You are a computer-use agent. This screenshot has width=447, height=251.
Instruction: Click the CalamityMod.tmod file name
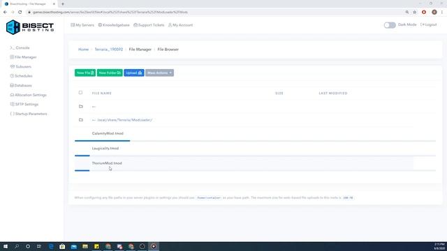pyautogui.click(x=108, y=133)
